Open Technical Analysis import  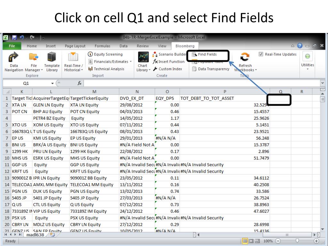pyautogui.click(x=106, y=69)
